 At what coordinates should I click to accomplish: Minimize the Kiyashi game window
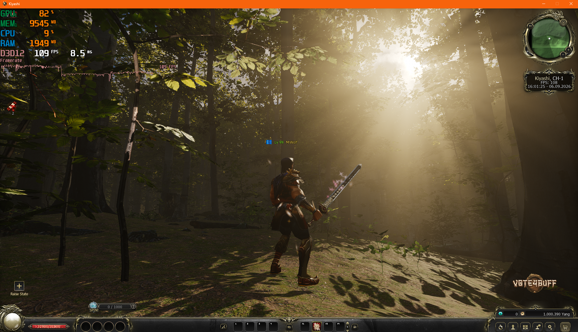pos(544,4)
